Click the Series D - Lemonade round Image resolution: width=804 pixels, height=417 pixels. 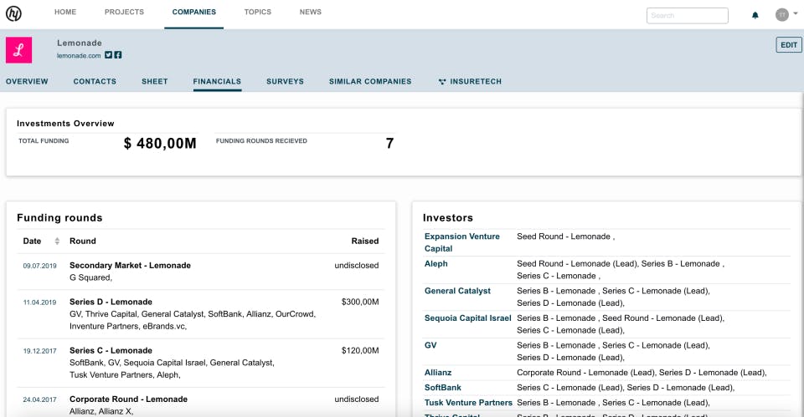click(x=111, y=302)
